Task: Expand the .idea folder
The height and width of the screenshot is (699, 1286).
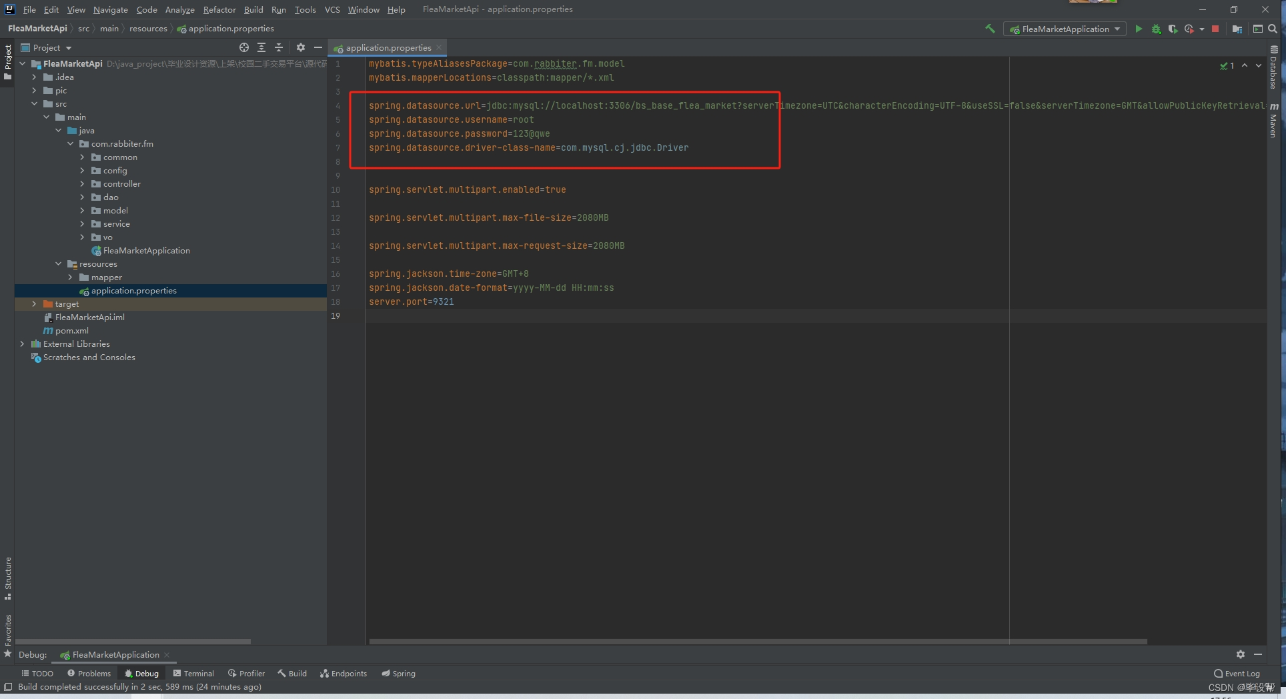Action: pyautogui.click(x=35, y=77)
